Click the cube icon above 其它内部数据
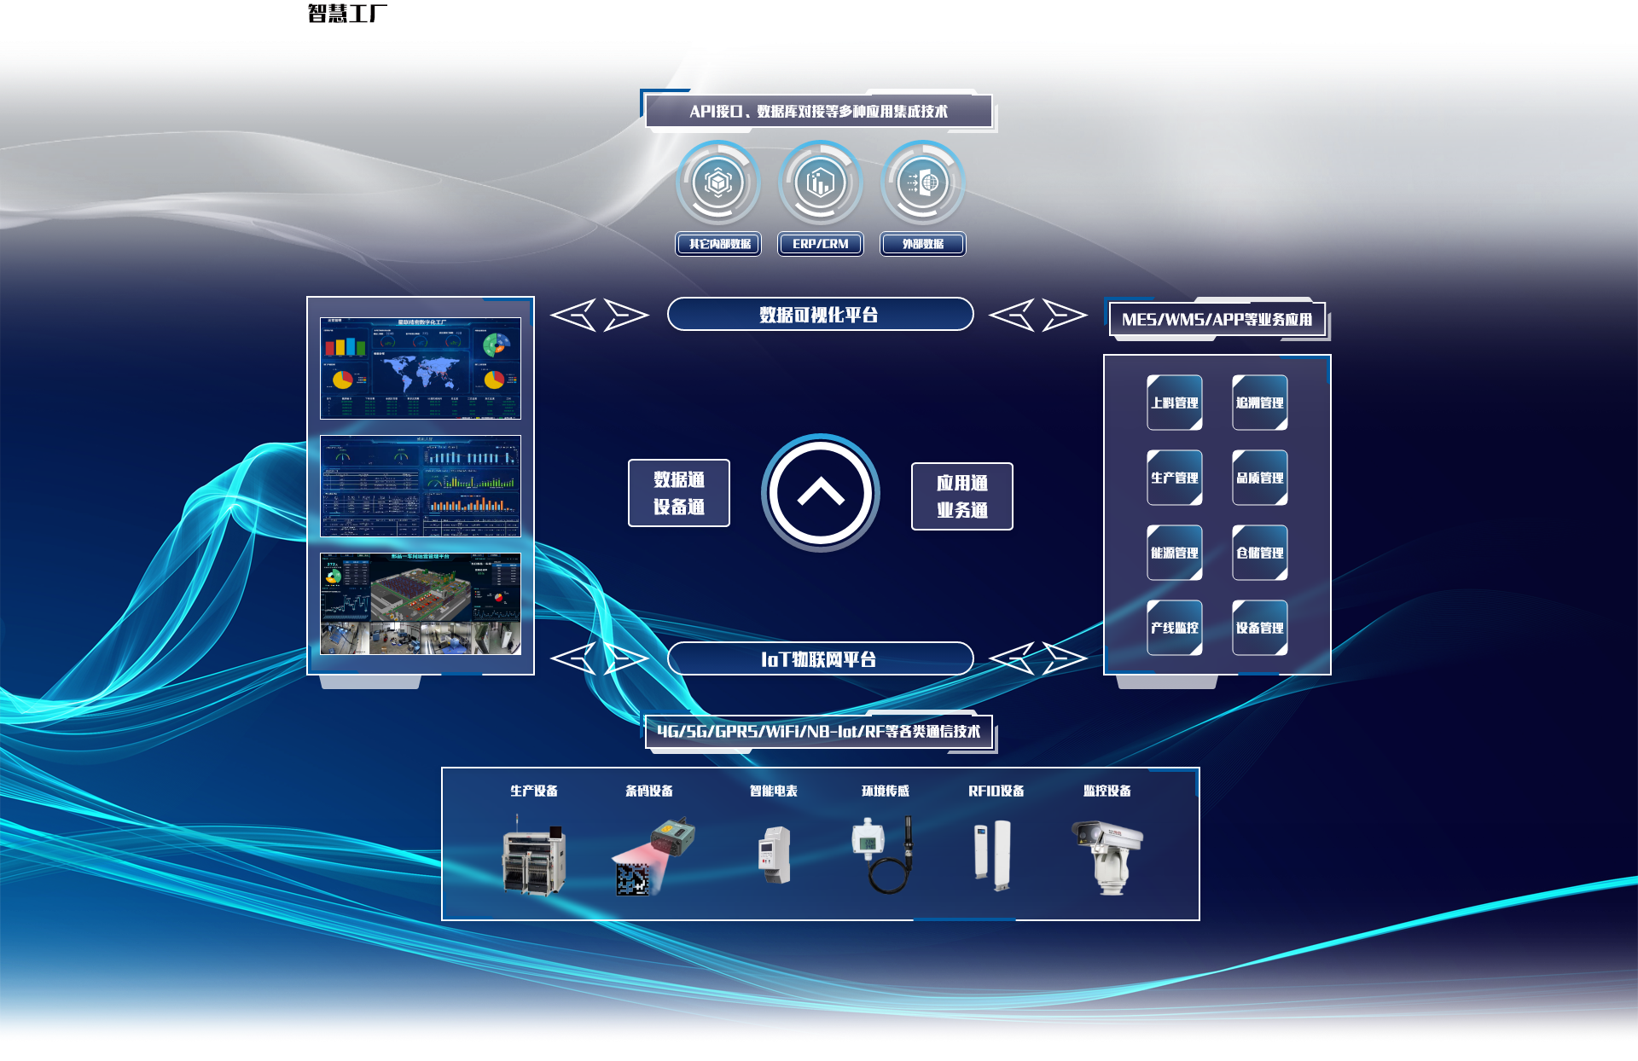Screen dimensions: 1638x1061 pos(718,183)
